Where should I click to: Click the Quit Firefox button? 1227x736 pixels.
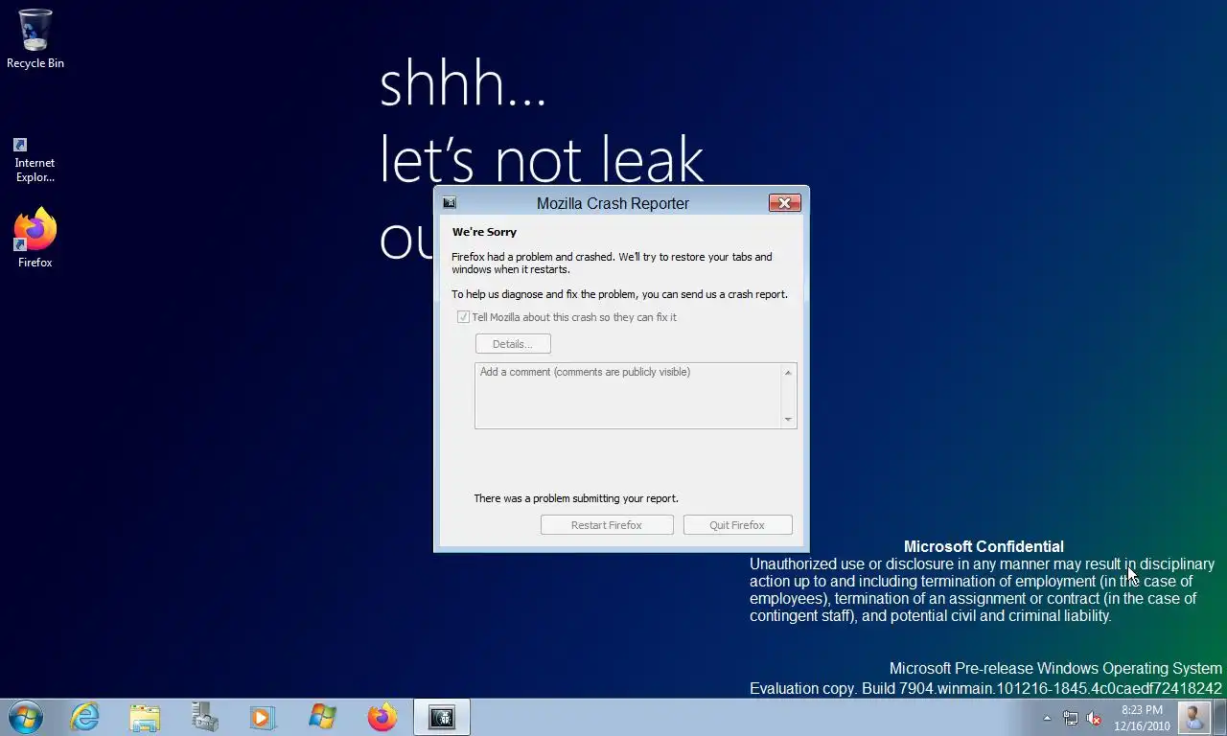point(737,525)
